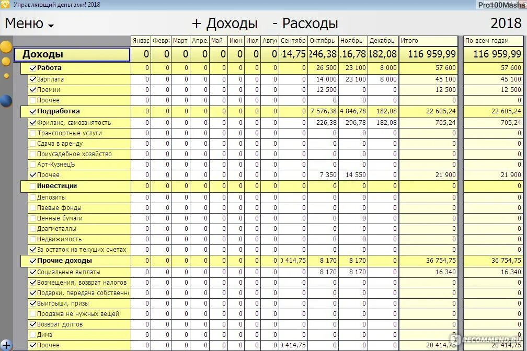The image size is (527, 351).
Task: Enable the Сдача в аренду checkbox
Action: 32,144
